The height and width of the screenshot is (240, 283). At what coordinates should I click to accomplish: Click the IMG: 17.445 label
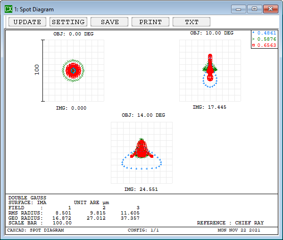pos(209,107)
